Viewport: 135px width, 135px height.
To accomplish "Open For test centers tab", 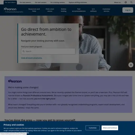I will tap(41, 2).
